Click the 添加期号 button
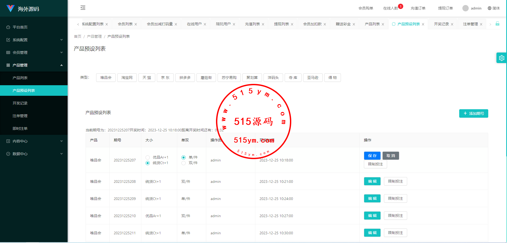This screenshot has width=507, height=243. click(473, 113)
